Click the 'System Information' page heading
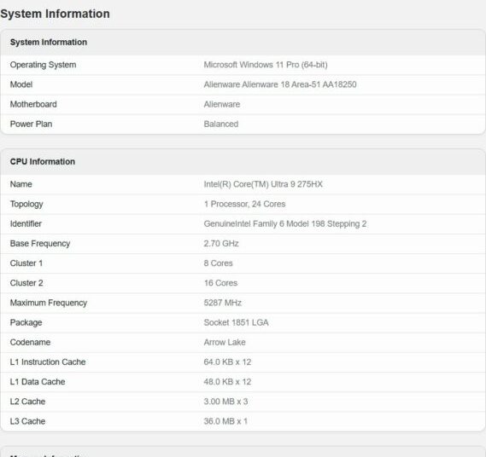 (55, 14)
